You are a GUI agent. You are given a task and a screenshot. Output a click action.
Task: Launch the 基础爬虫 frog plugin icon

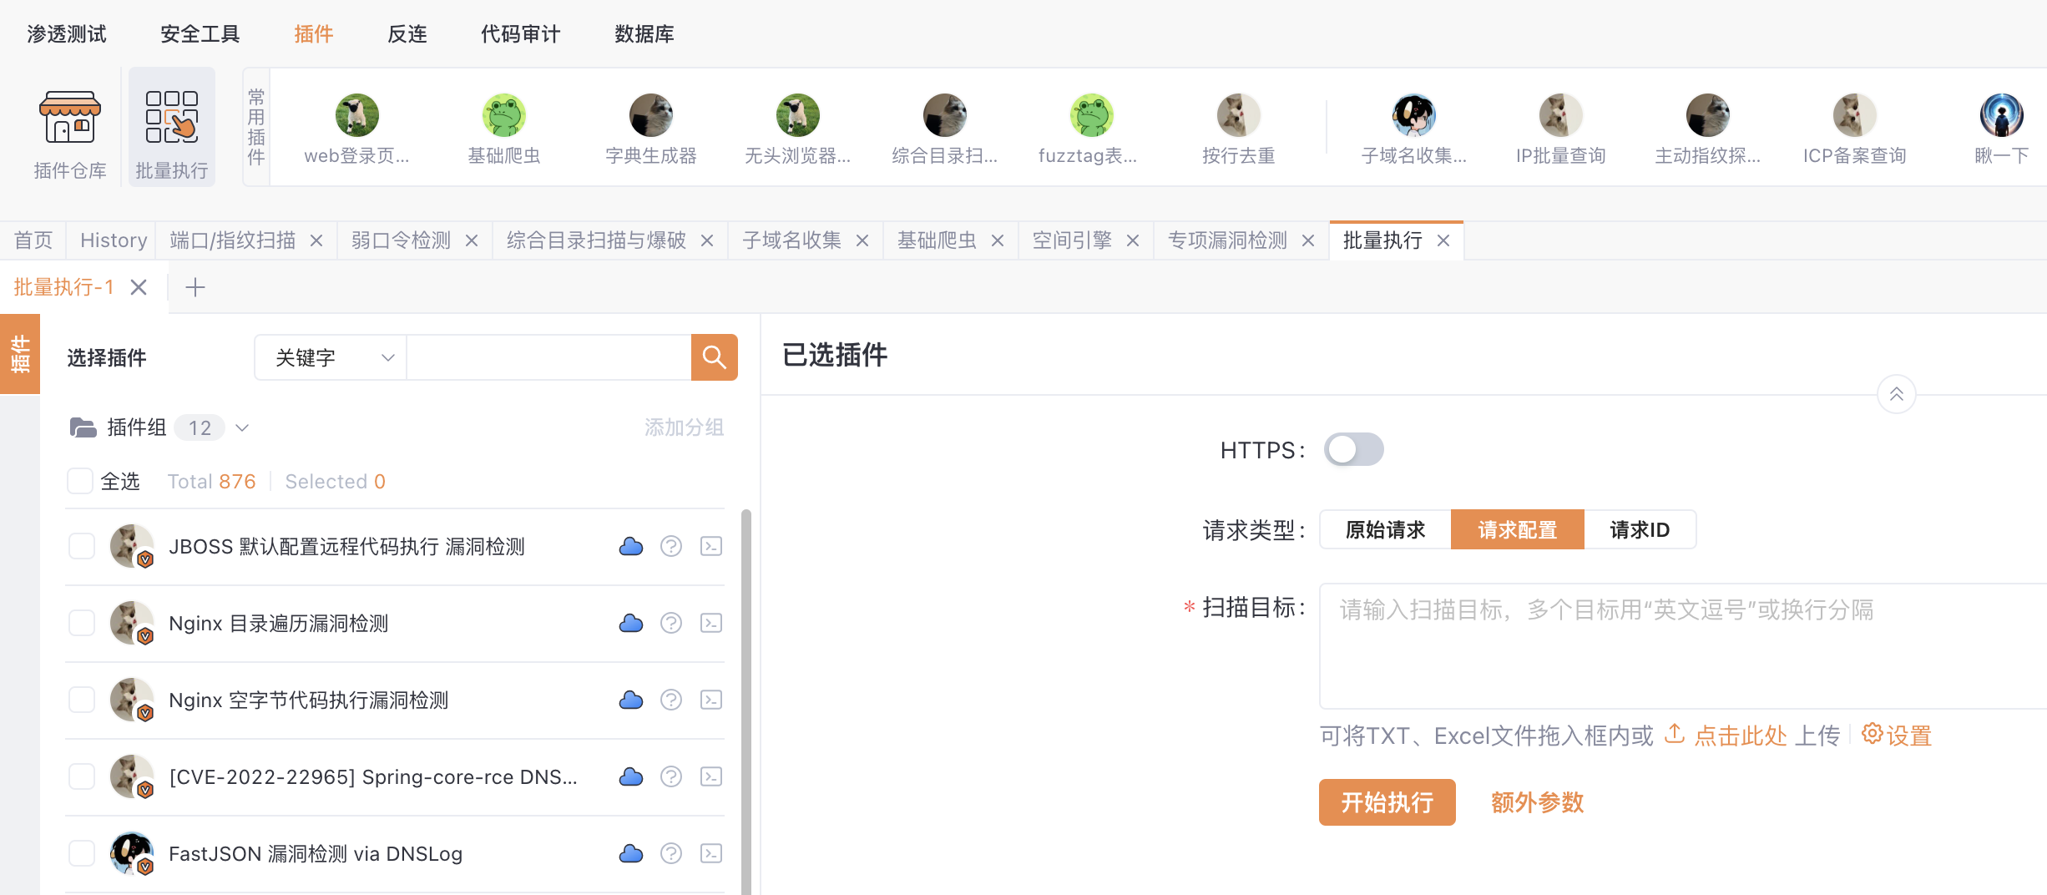pyautogui.click(x=503, y=116)
